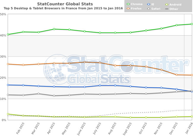The image size is (193, 136).
Task: Click the Firefox data point for July 2015
Action: [x=100, y=63]
